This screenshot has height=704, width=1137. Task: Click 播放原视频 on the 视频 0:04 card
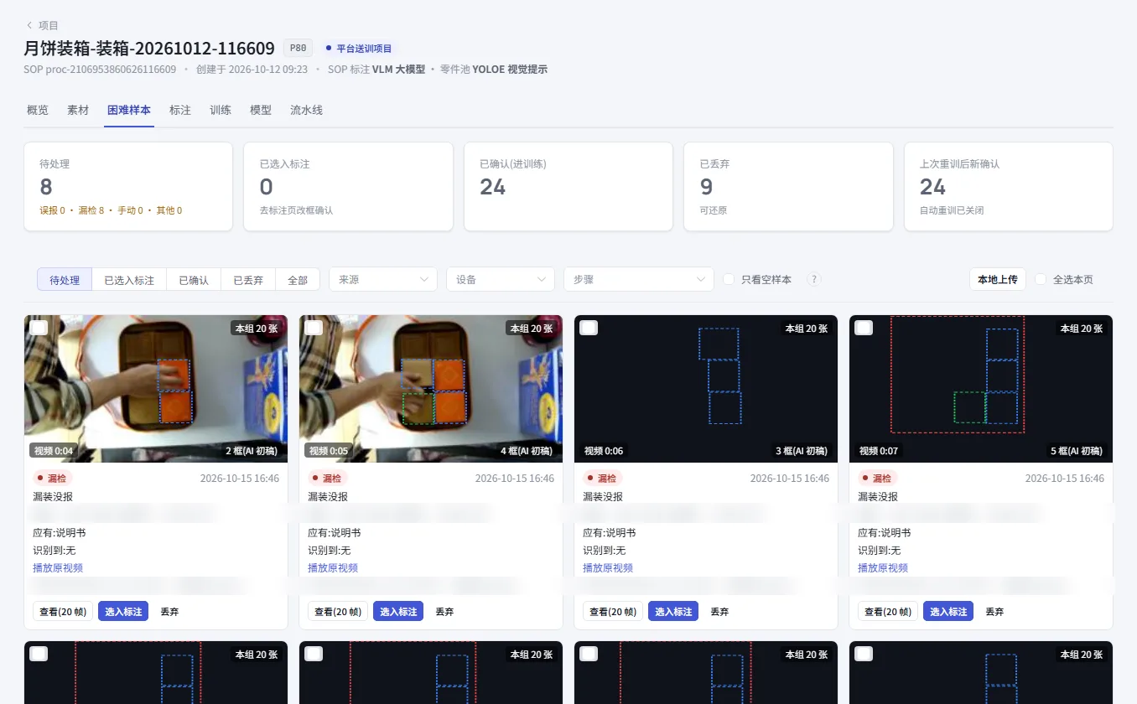point(58,567)
